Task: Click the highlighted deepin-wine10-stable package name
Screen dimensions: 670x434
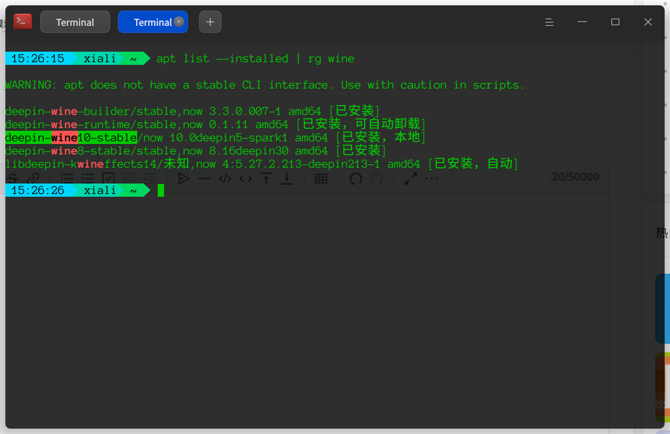Action: click(71, 138)
